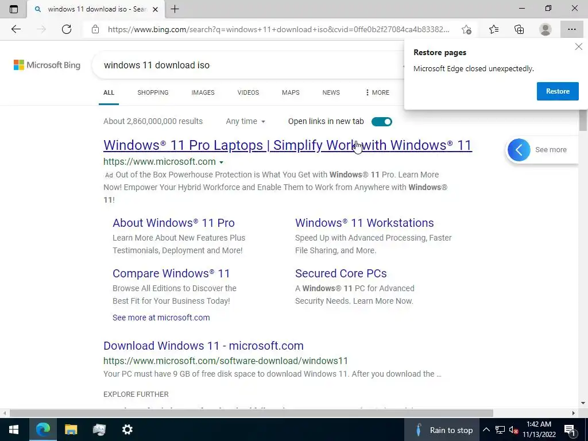588x441 pixels.
Task: Click the Microsoft Edge taskbar icon
Action: pos(42,430)
